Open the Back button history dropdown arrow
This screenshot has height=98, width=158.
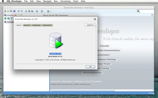click(x=39, y=11)
